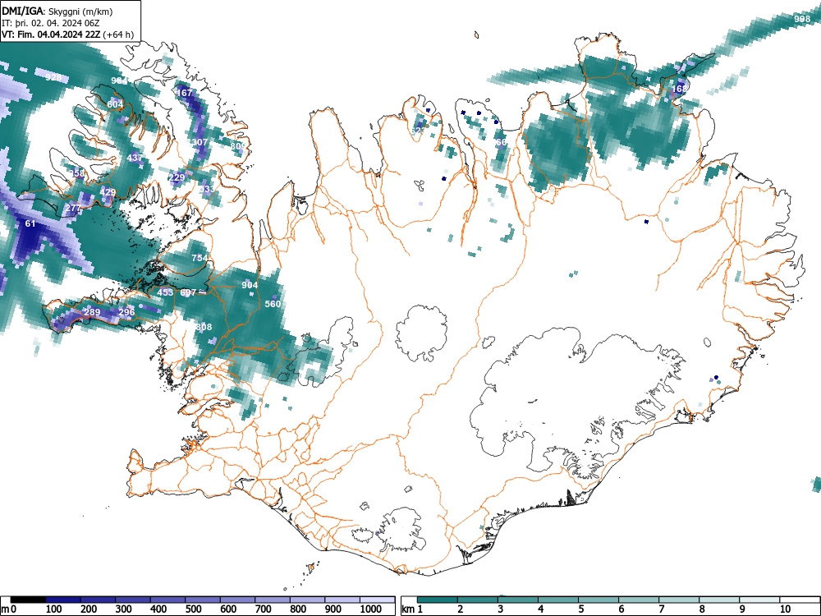The height and width of the screenshot is (616, 821).
Task: Click the visibility value 289 on Snæfellsnes
Action: tap(92, 312)
